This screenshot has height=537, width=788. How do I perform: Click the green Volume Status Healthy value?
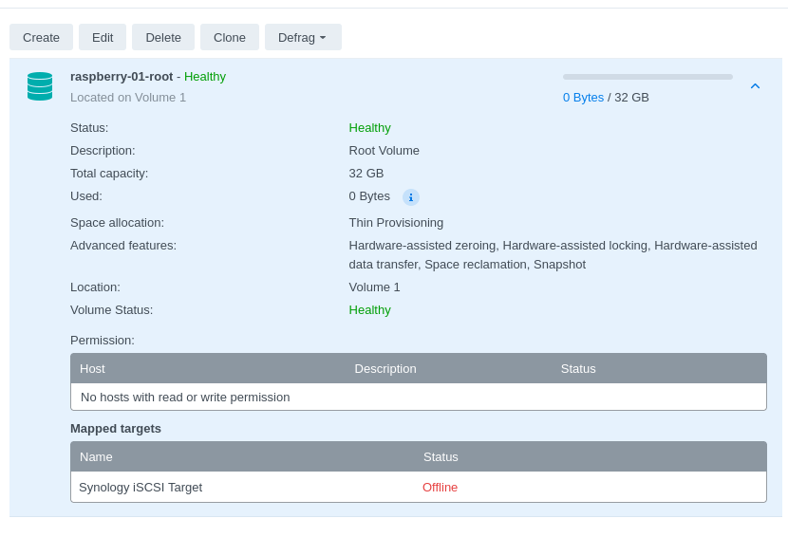(x=370, y=310)
